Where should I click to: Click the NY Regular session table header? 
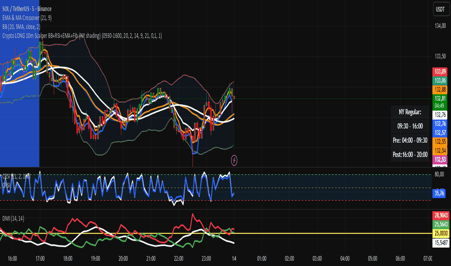pyautogui.click(x=410, y=112)
